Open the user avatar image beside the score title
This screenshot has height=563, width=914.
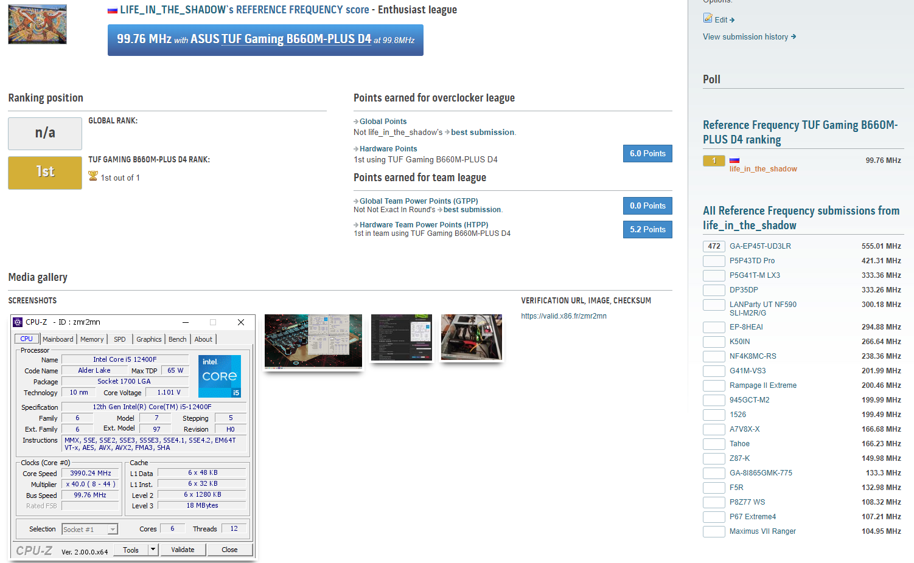click(37, 24)
